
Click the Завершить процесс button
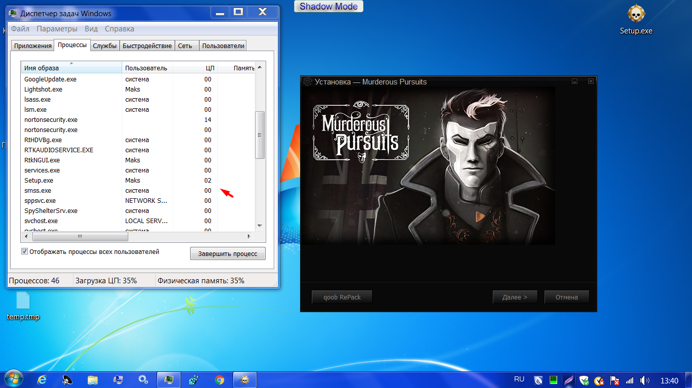[x=228, y=253]
